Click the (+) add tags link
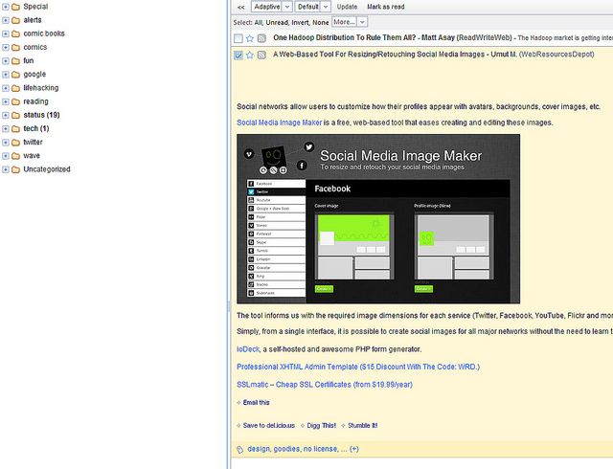The width and height of the screenshot is (613, 469). coord(354,449)
